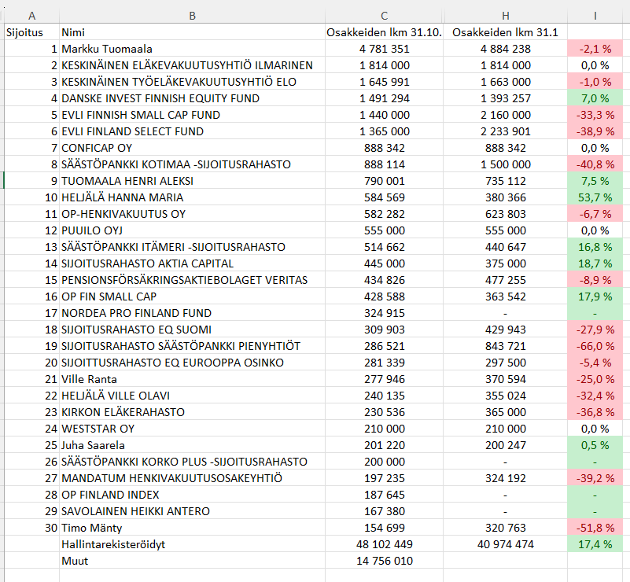Click "KESKINÄINEN TYÖELÄKEVAKUUTUSYHTIÖ ELO" cell
The width and height of the screenshot is (630, 582).
click(192, 82)
